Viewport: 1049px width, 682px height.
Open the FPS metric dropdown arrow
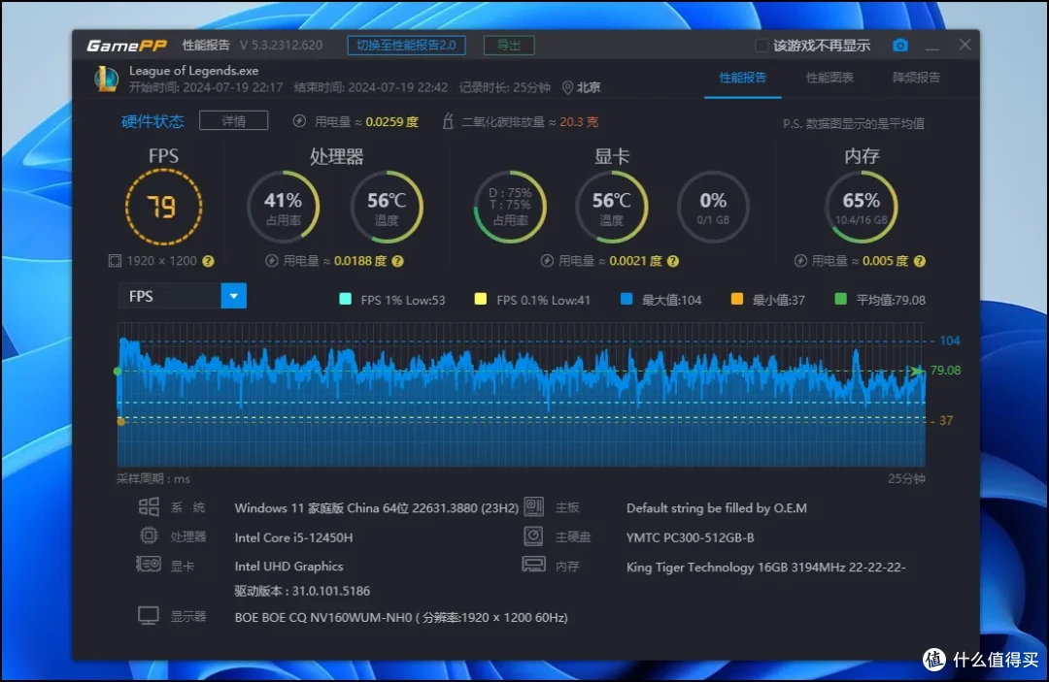coord(233,296)
